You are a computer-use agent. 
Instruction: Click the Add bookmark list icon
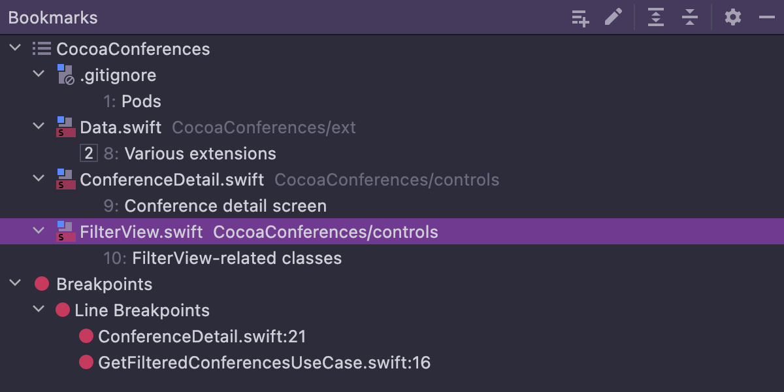(580, 18)
